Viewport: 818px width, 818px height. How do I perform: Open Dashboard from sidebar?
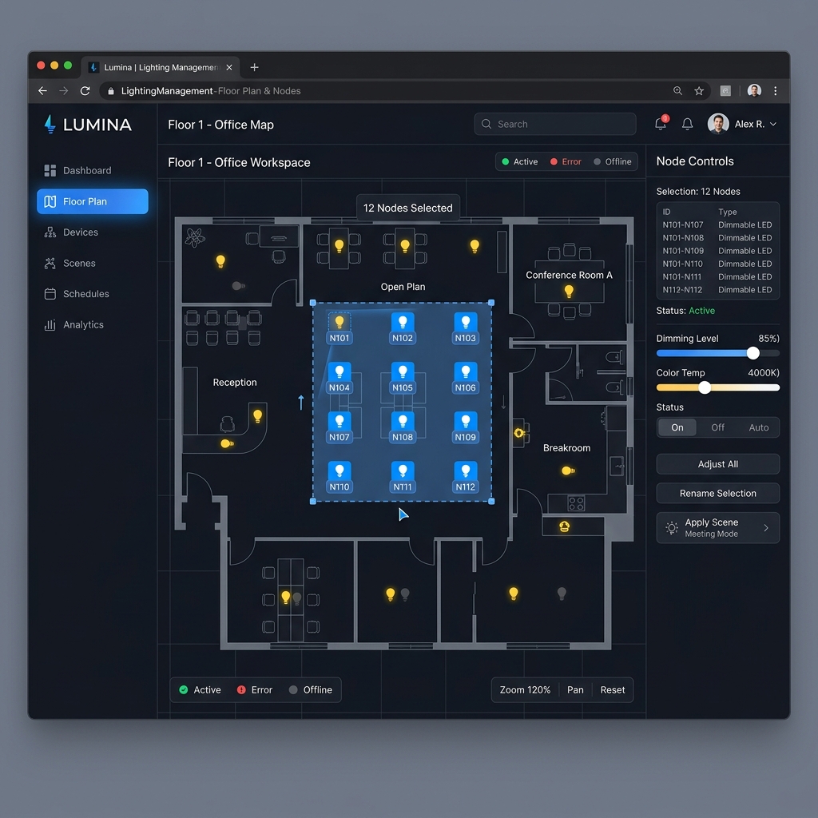(93, 171)
